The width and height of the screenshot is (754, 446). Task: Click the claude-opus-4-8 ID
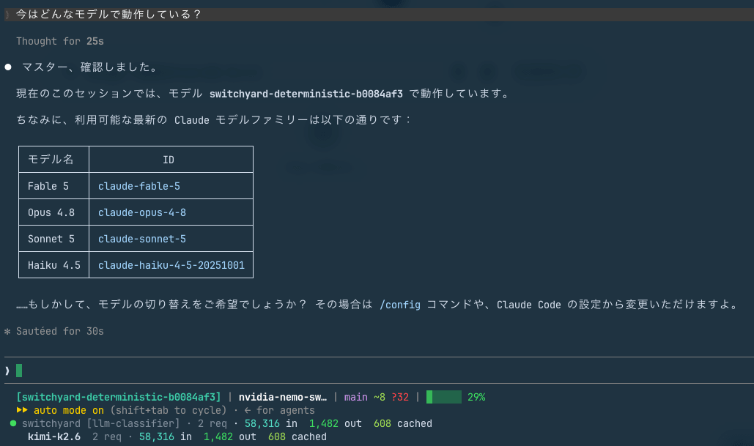click(142, 212)
